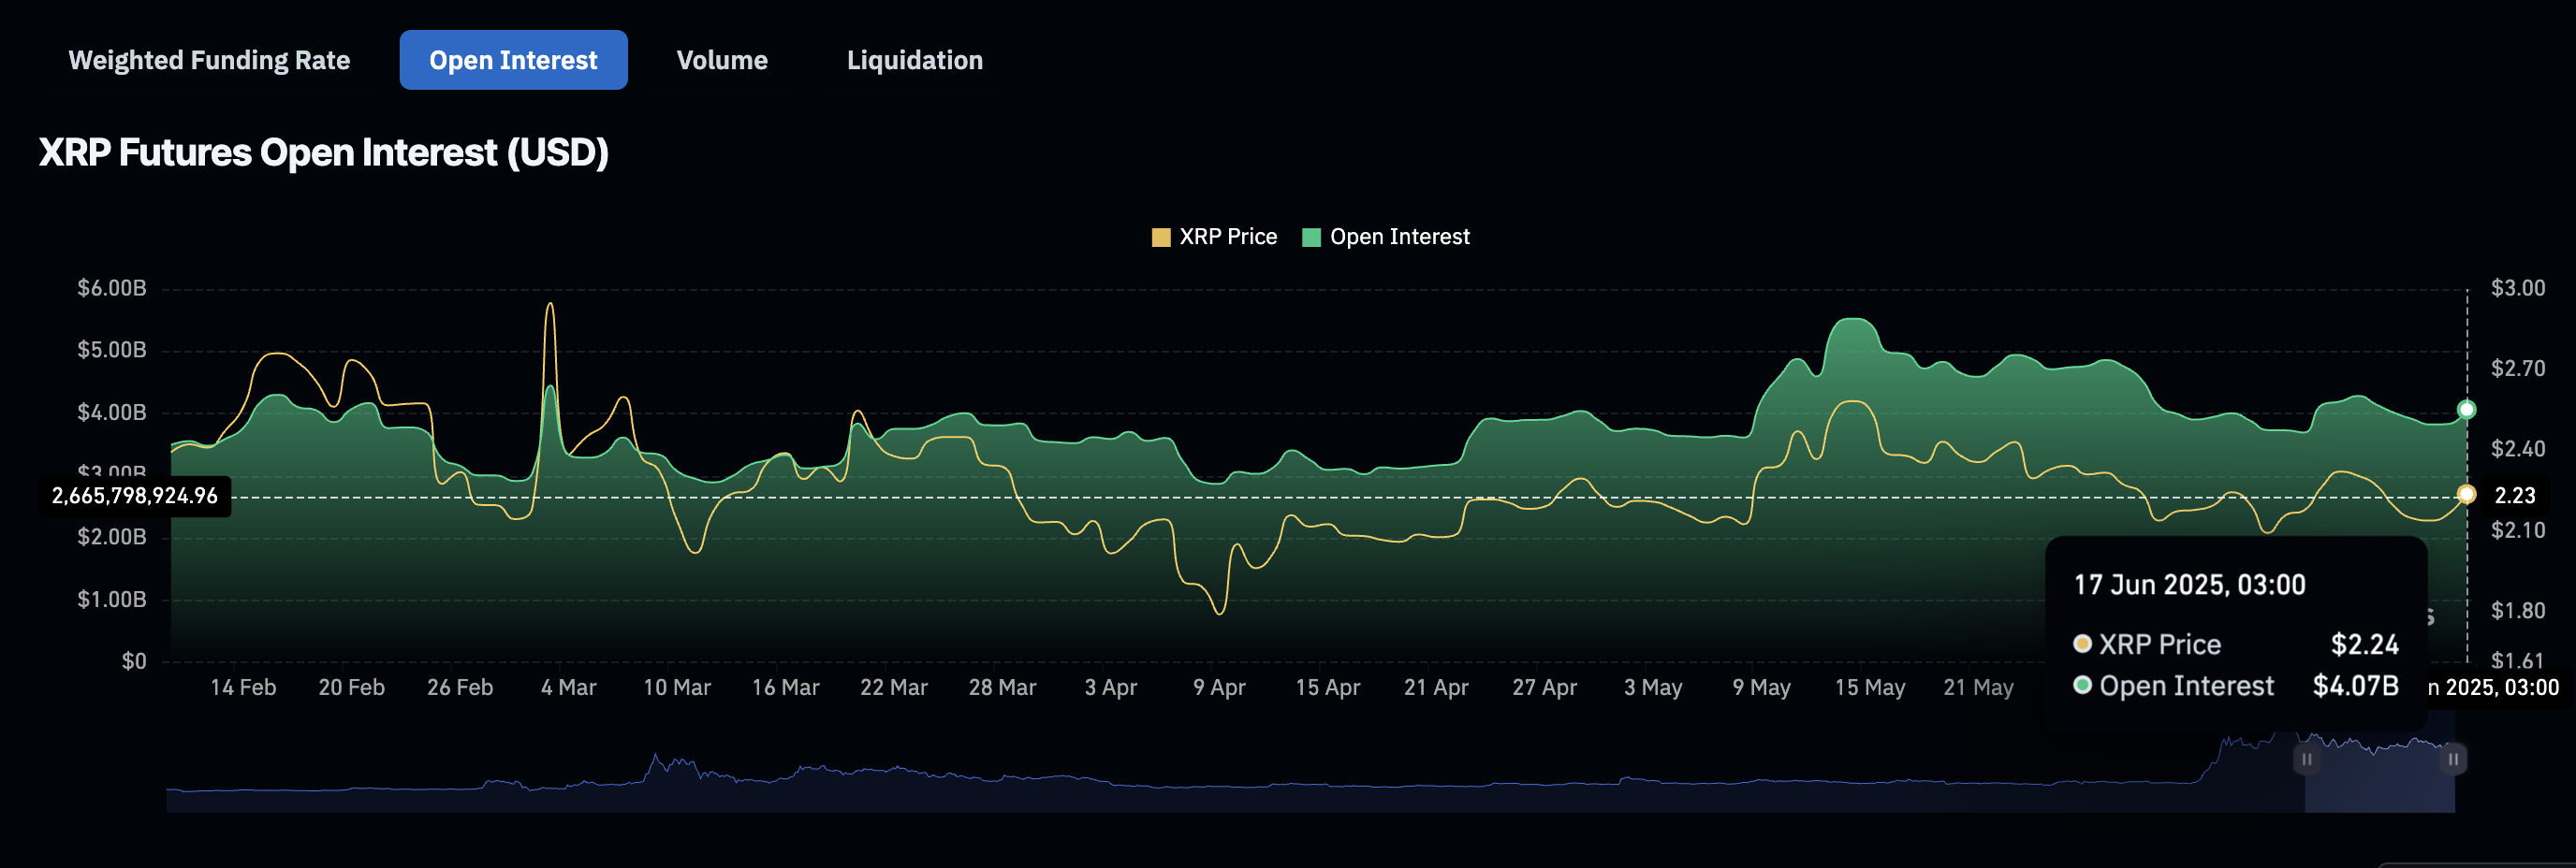This screenshot has height=868, width=2576.
Task: Click the XRP Futures Open Interest title
Action: point(323,152)
